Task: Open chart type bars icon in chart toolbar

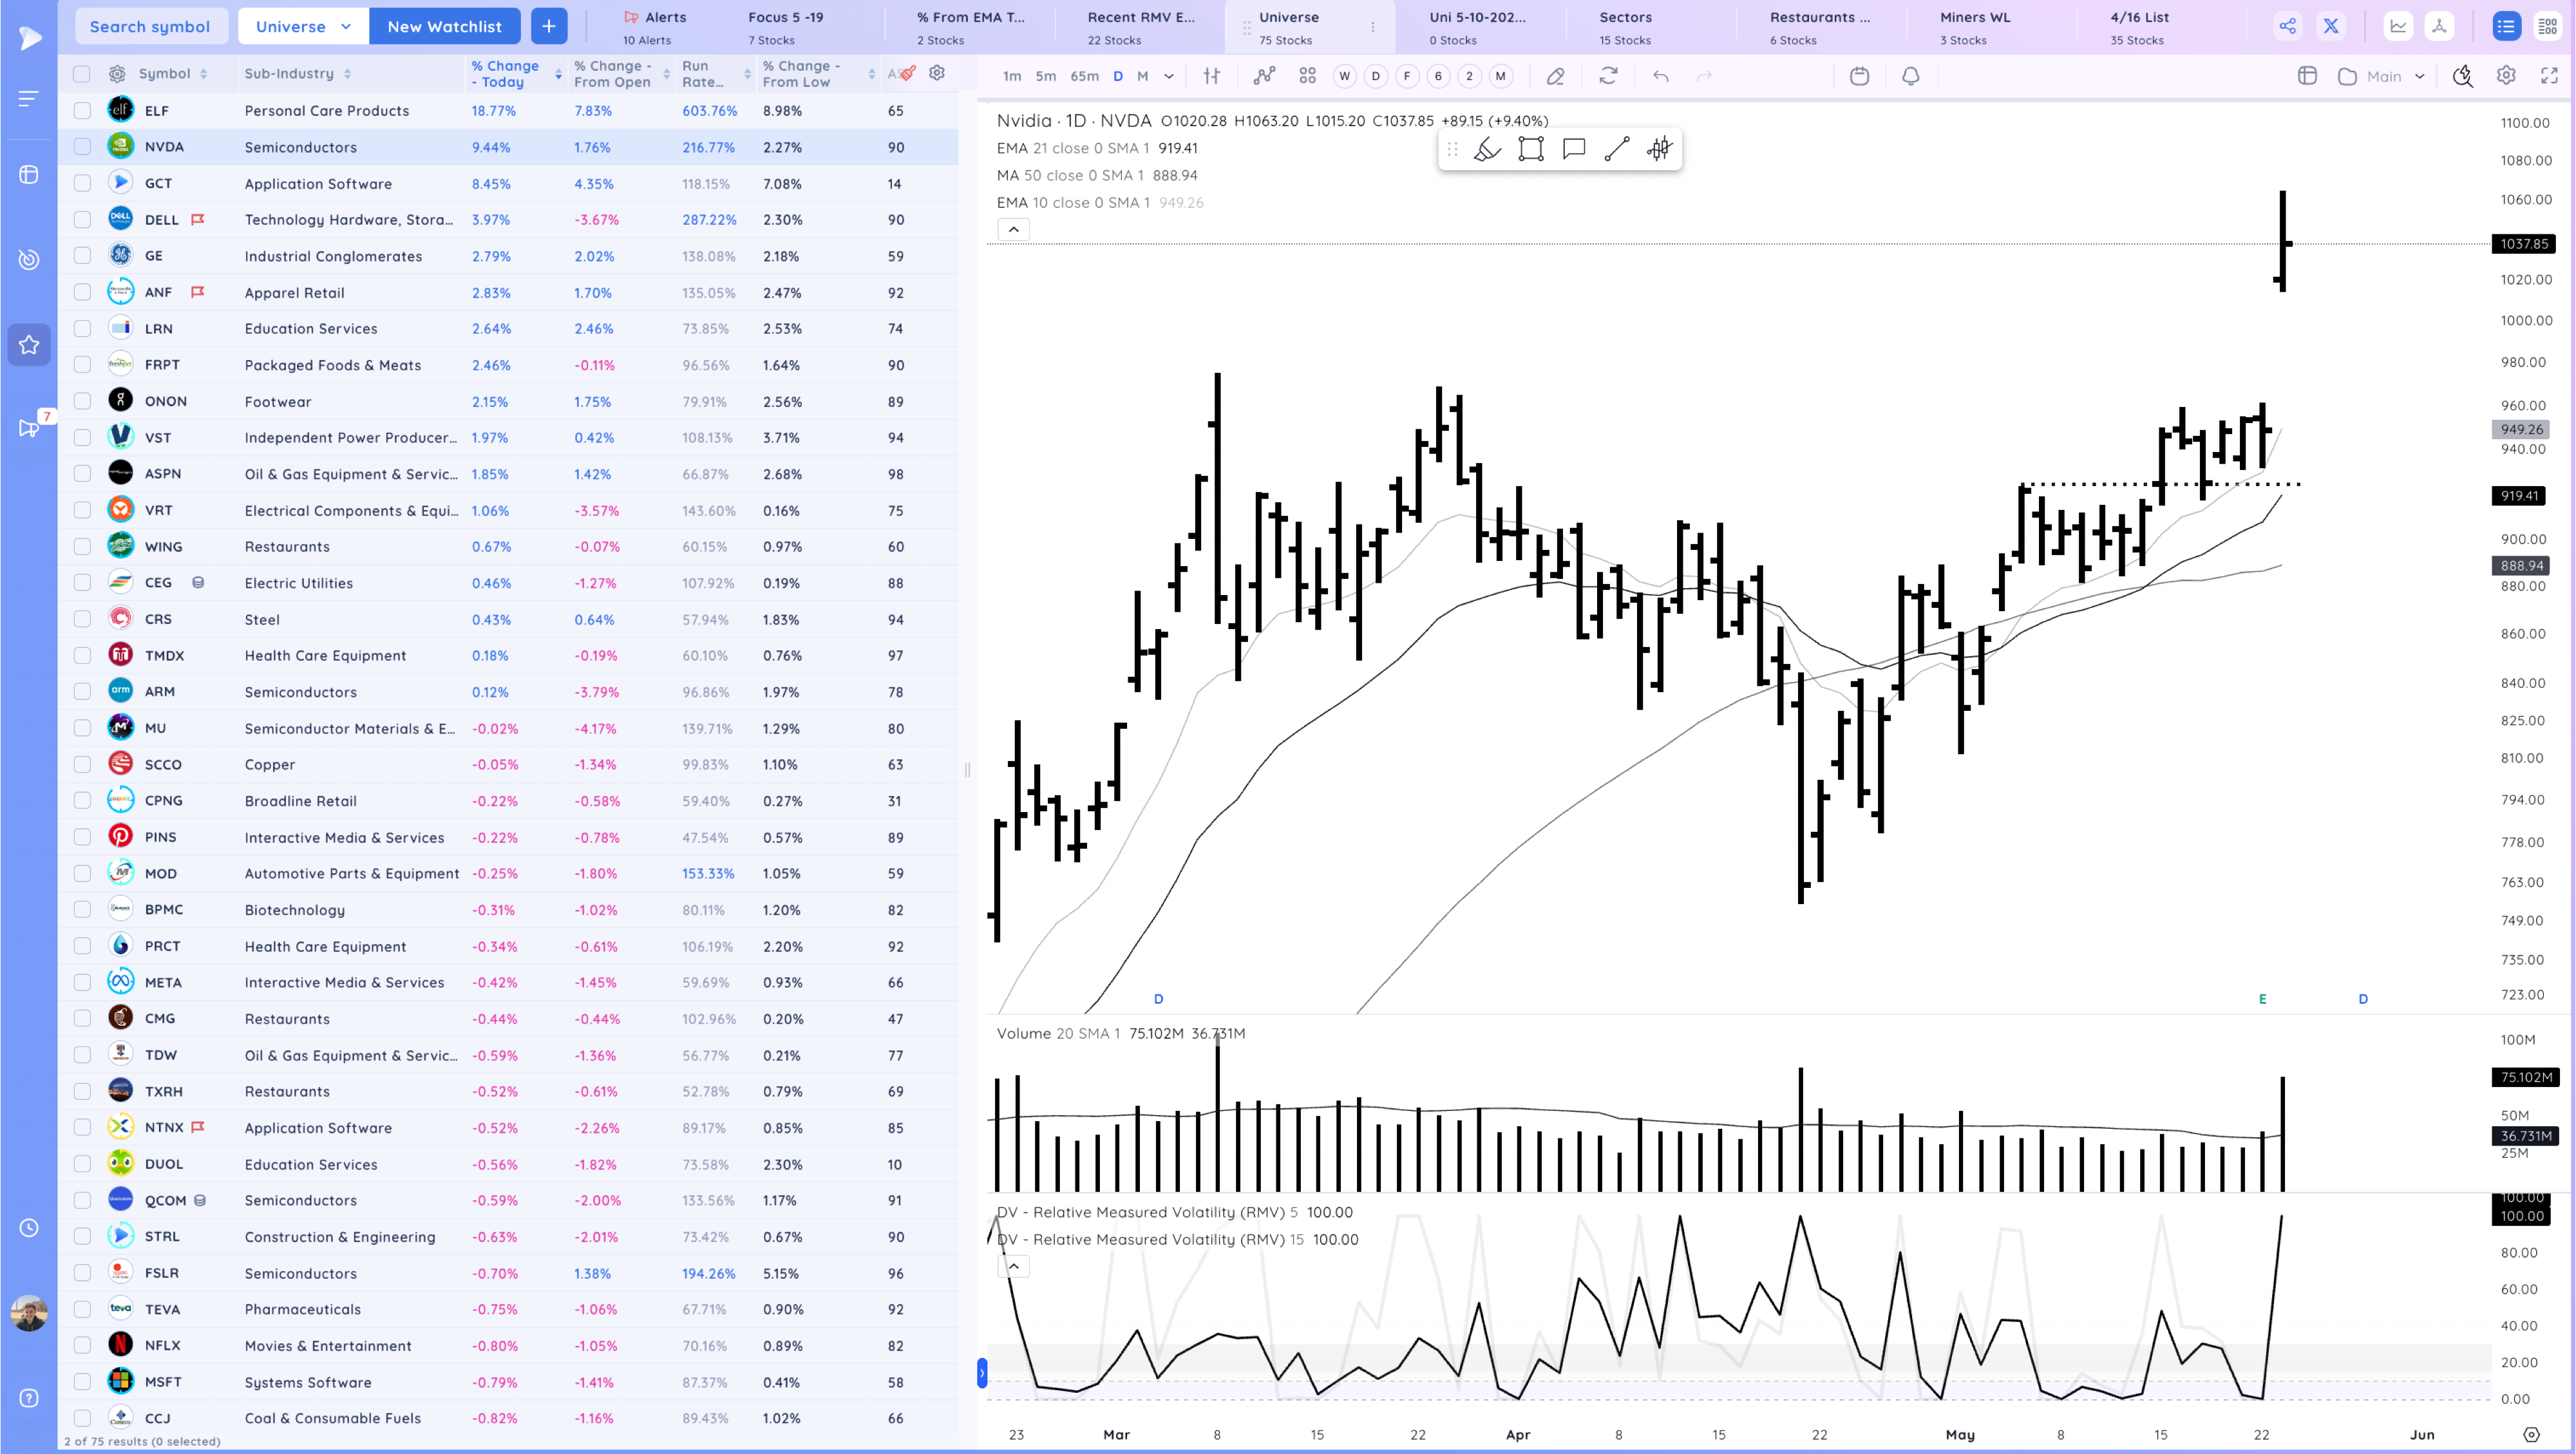Action: [x=1212, y=76]
